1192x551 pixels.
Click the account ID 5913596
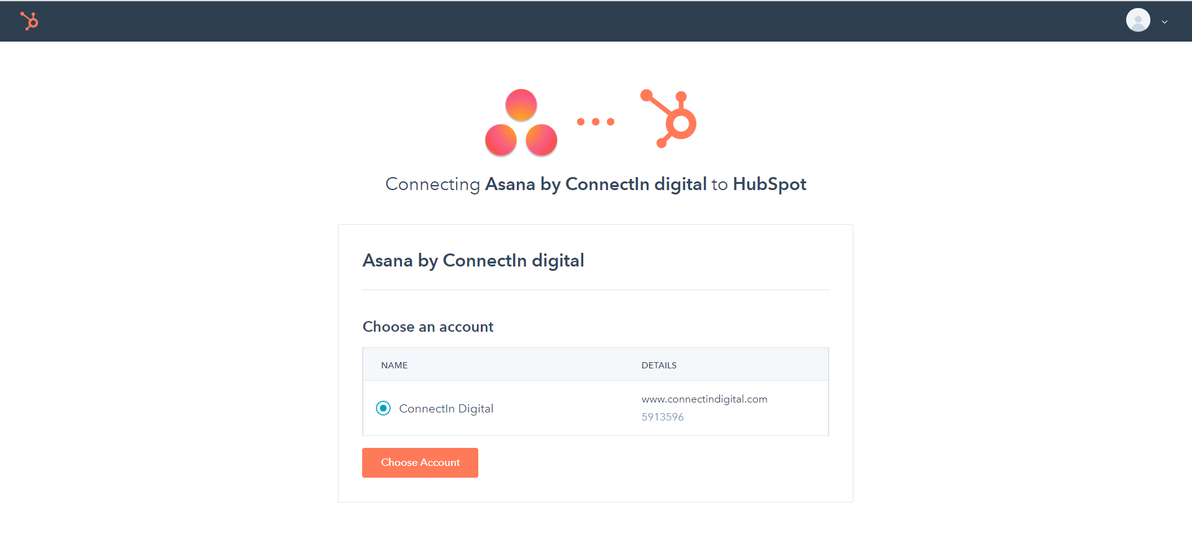[663, 417]
